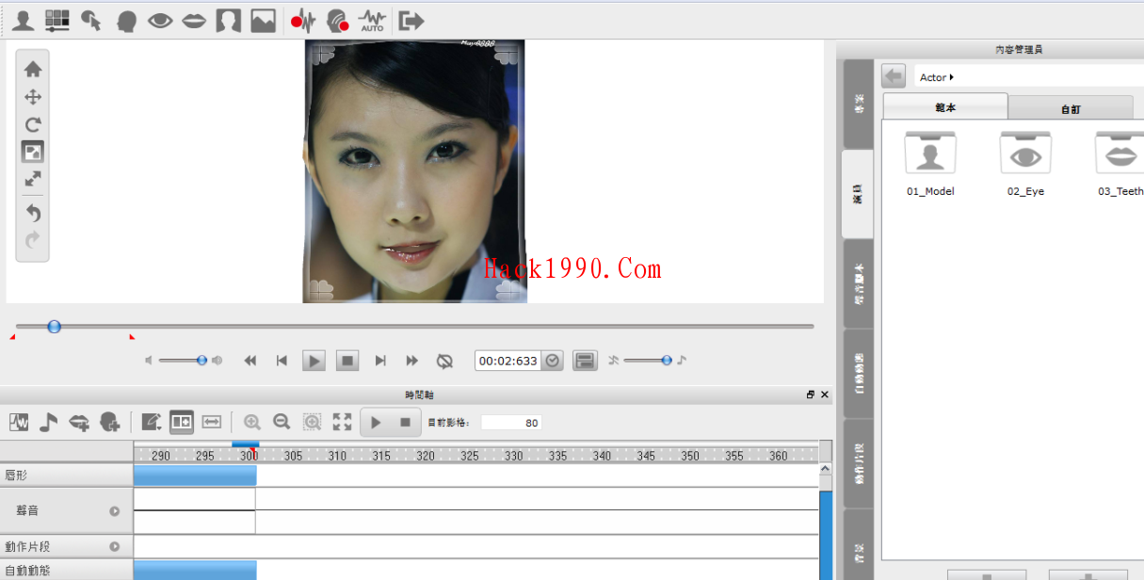Open the 動作片段 vertical side tab
The height and width of the screenshot is (580, 1144).
point(858,462)
